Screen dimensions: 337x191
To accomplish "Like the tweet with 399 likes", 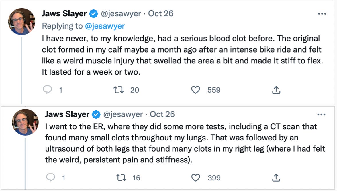I will [x=195, y=178].
